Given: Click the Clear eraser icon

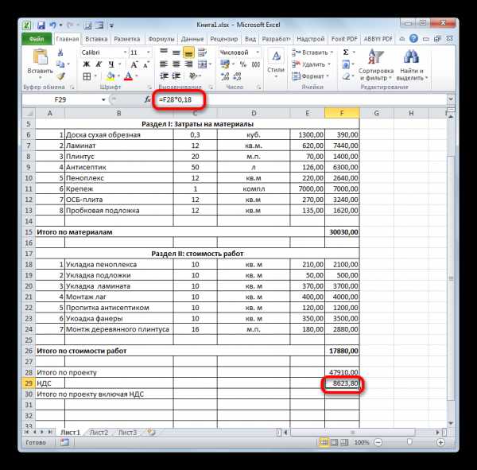Looking at the screenshot, I should 346,76.
